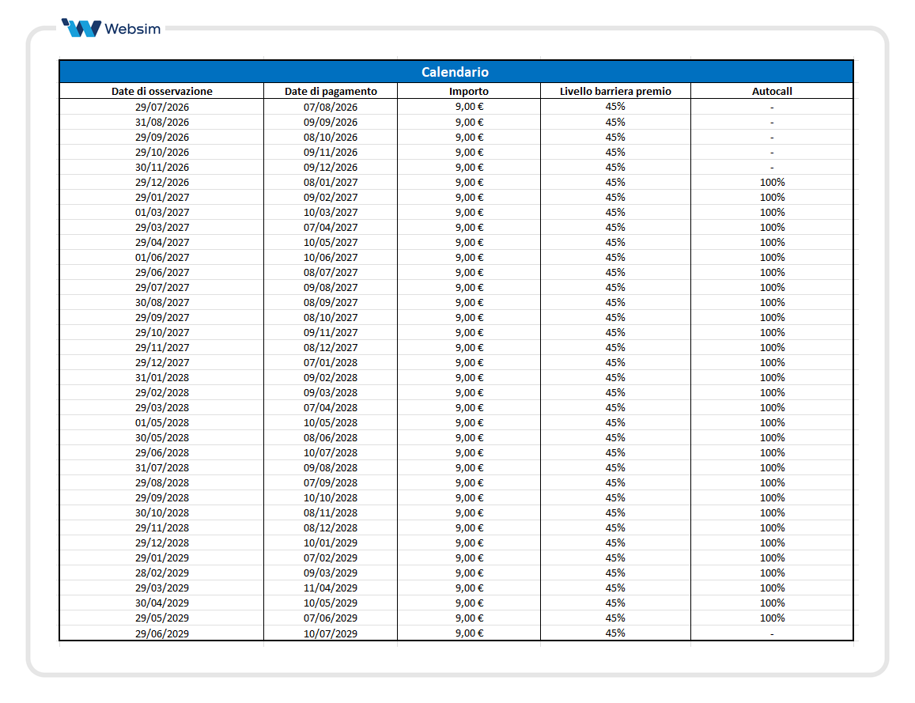Viewport: 915px width, 703px height.
Task: Select observation date 29/12/2028
Action: (161, 542)
